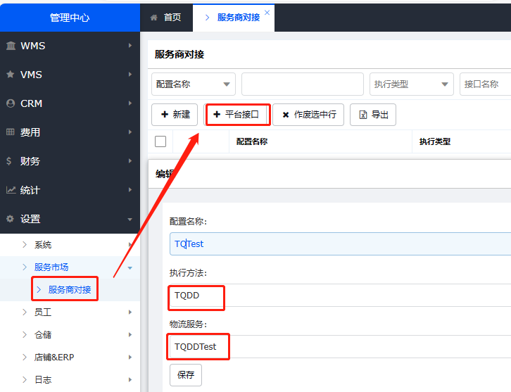Expand the 财务 menu arrow

point(130,161)
